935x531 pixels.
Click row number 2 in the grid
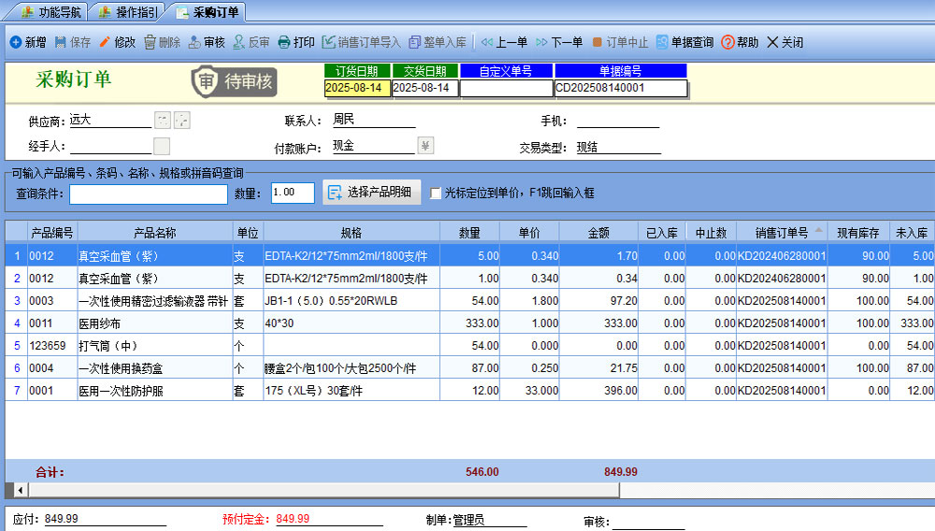pyautogui.click(x=17, y=279)
